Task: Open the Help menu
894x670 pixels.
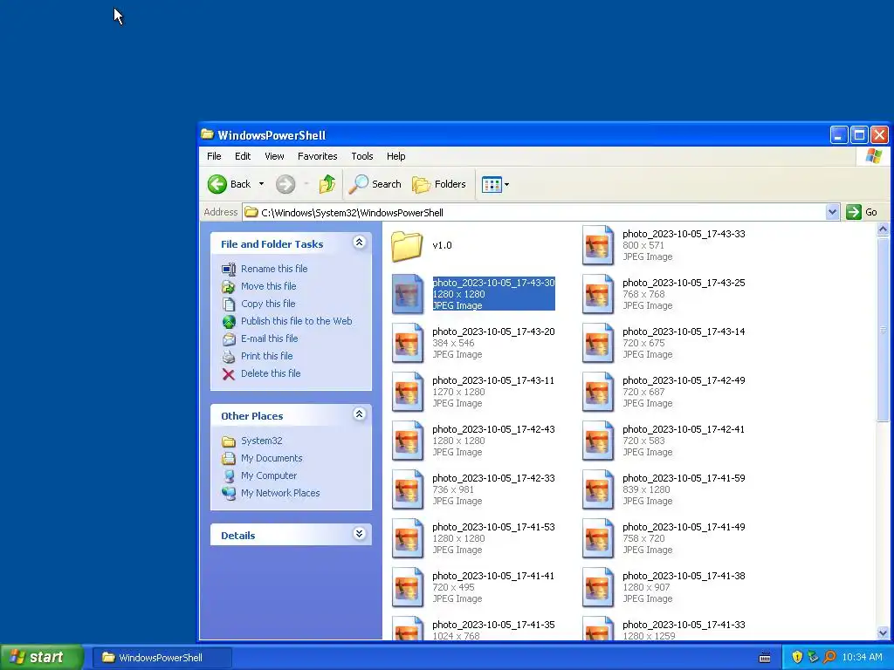Action: click(x=395, y=156)
